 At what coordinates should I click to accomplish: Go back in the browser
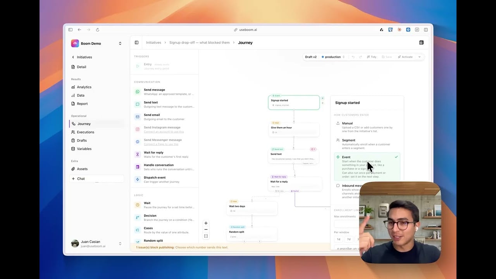coord(79,29)
